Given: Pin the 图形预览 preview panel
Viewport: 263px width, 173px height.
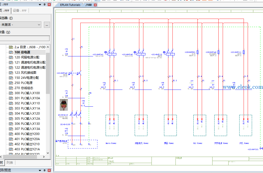Looking at the screenshot, I should 45,170.
